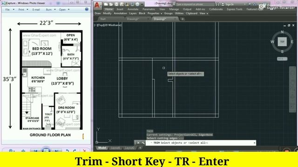Open the Collaborate ribbon tab
298x167 pixels.
click(x=216, y=9)
